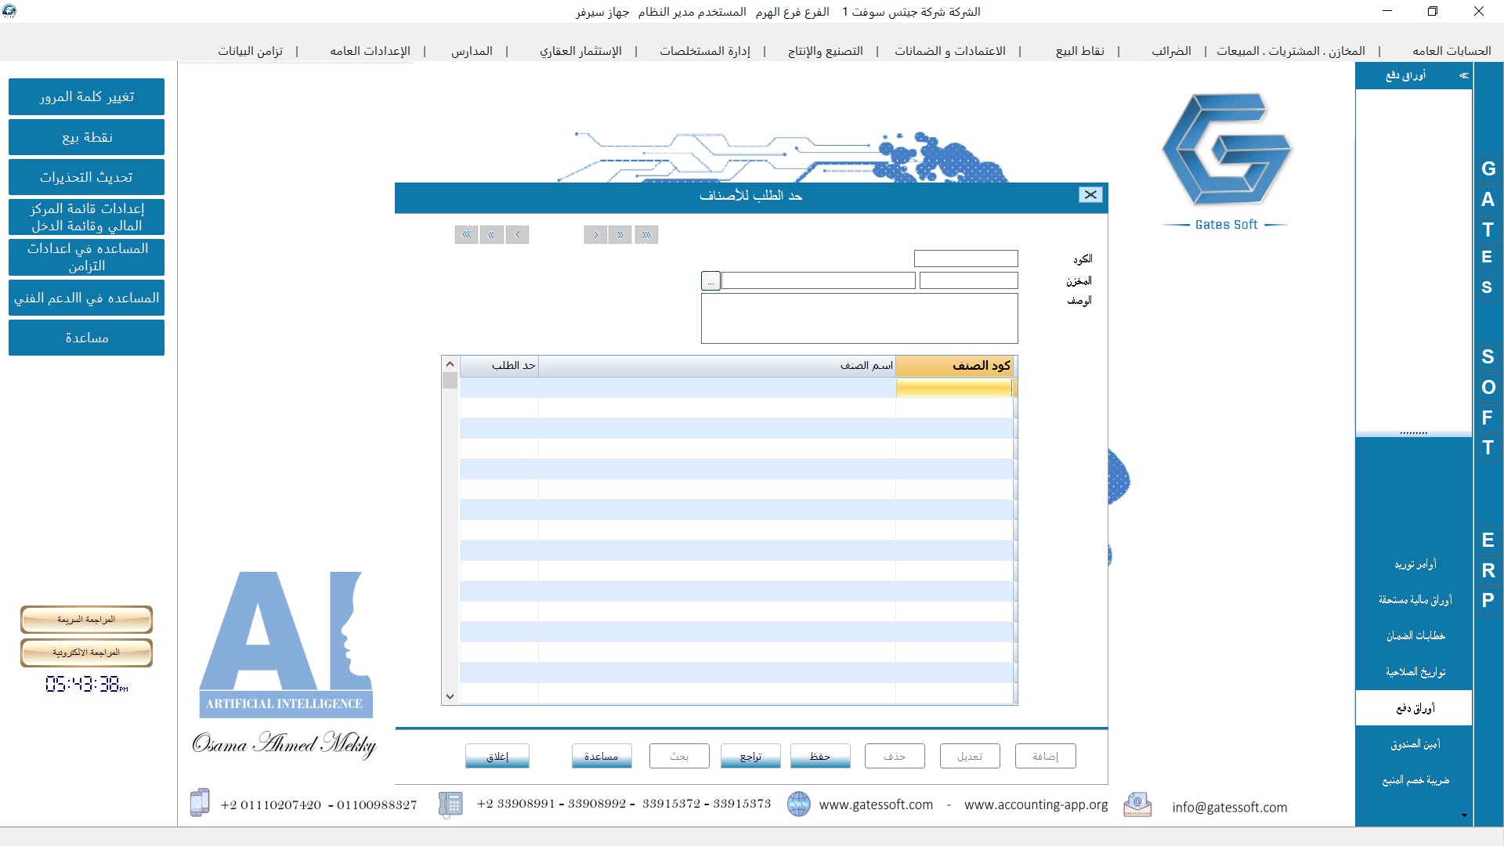Click the double-right arrow navigation button
Screen dimensions: 1504x846
(620, 234)
